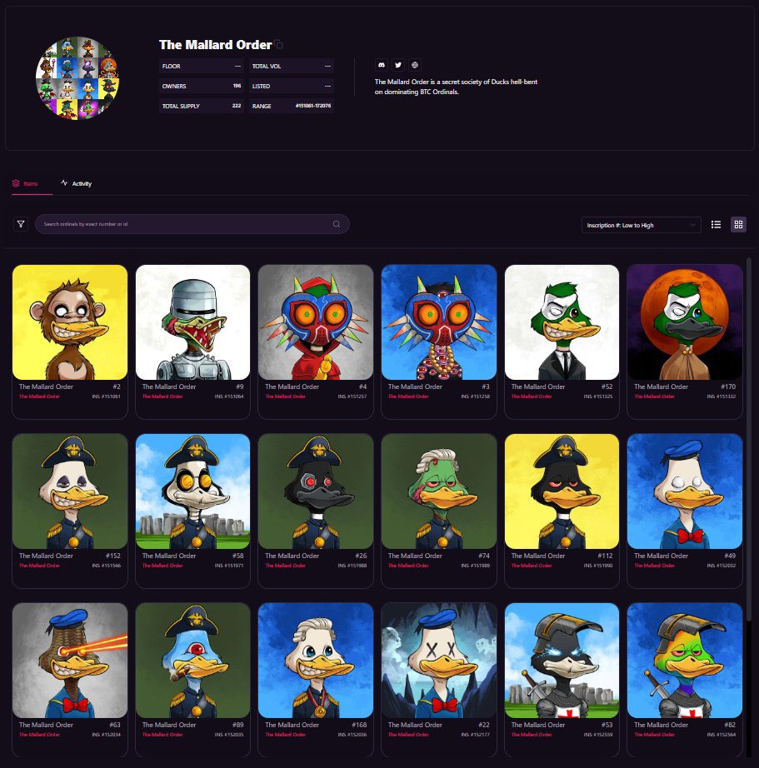759x768 pixels.
Task: Open Mallard Order #53 knight thumbnail
Action: tap(562, 661)
